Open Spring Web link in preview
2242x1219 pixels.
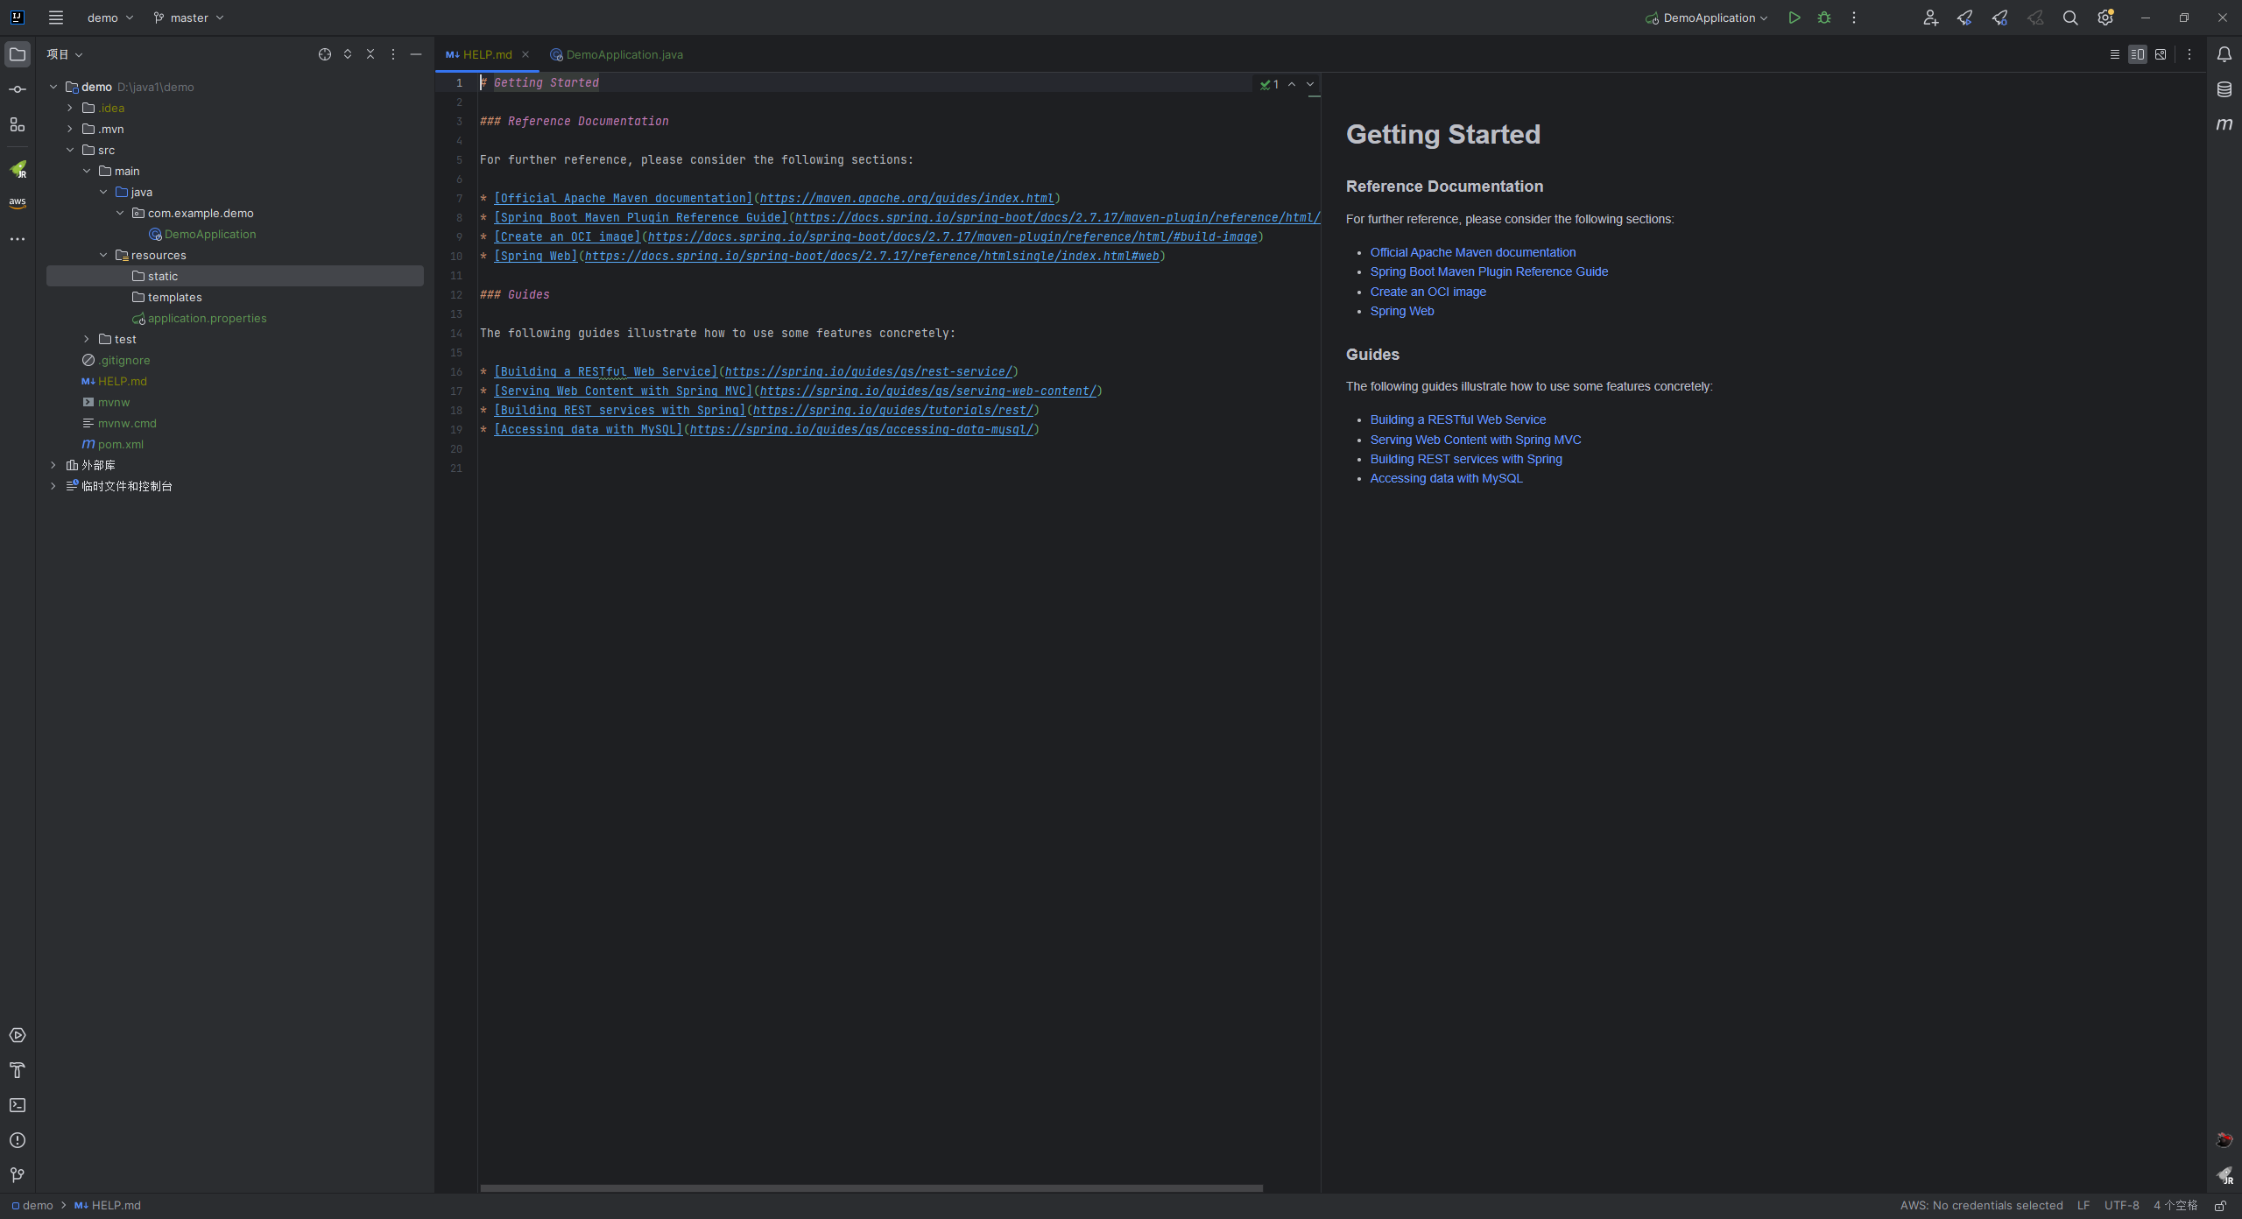[1401, 311]
